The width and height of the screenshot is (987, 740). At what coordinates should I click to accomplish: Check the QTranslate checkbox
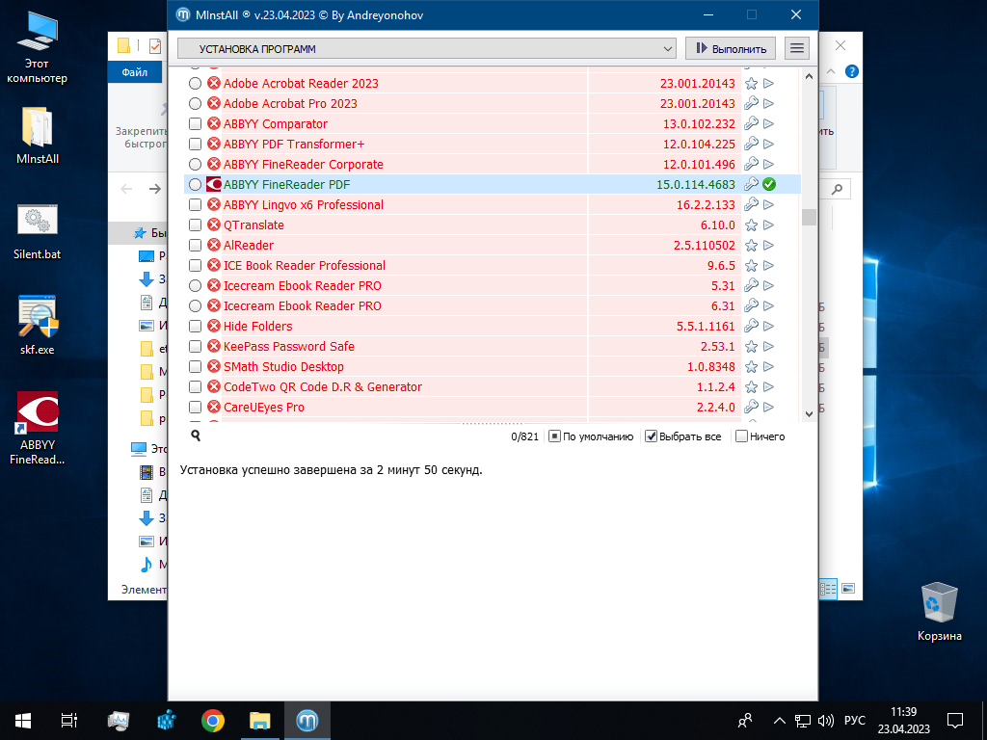tap(195, 225)
